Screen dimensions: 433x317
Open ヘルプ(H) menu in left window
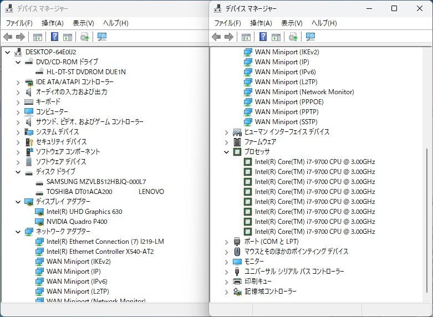(x=116, y=23)
